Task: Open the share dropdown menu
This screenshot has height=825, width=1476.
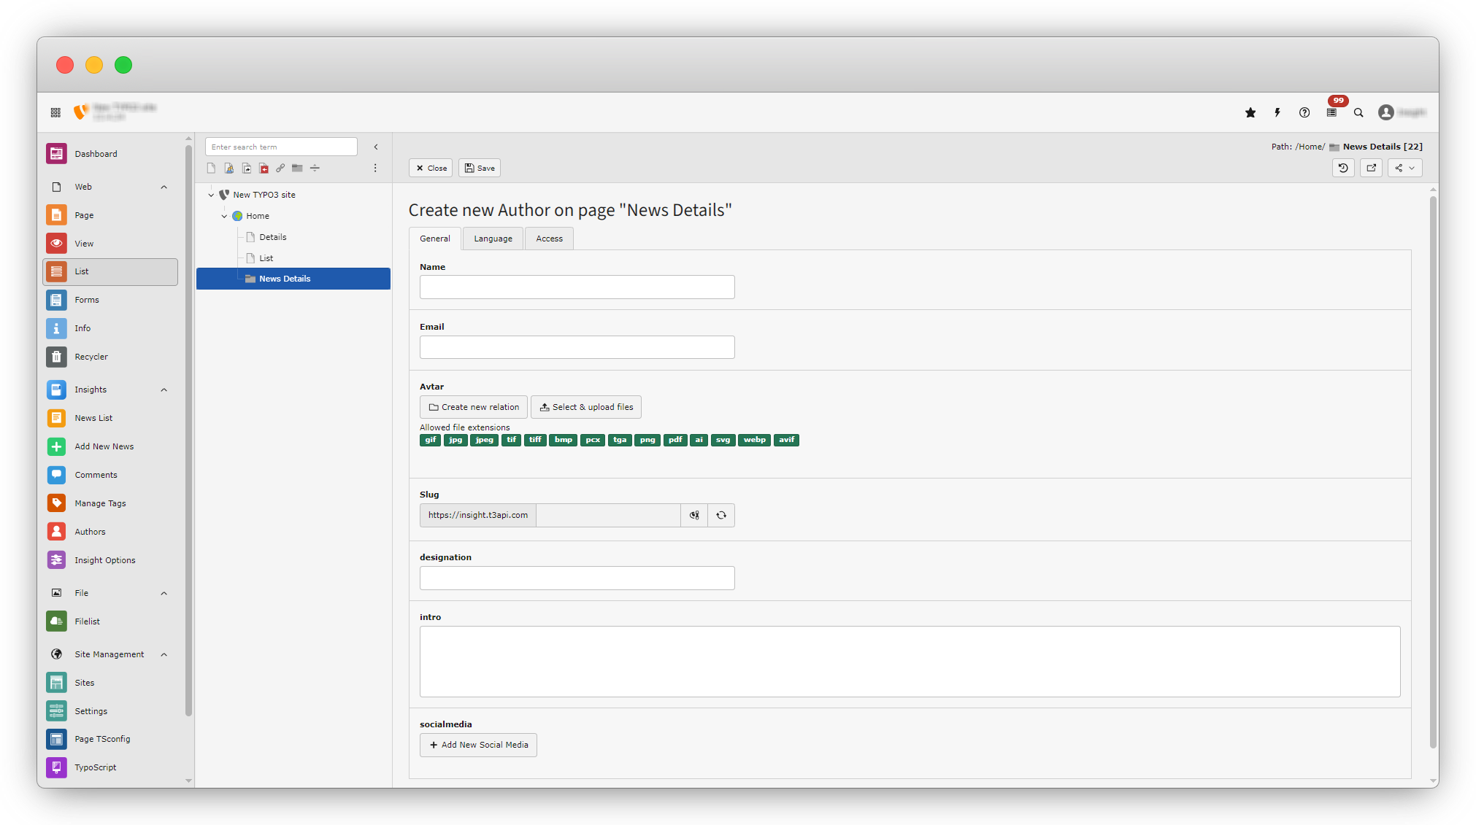Action: tap(1404, 168)
